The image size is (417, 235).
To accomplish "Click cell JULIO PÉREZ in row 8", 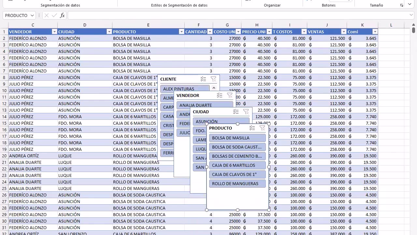I will click(33, 77).
